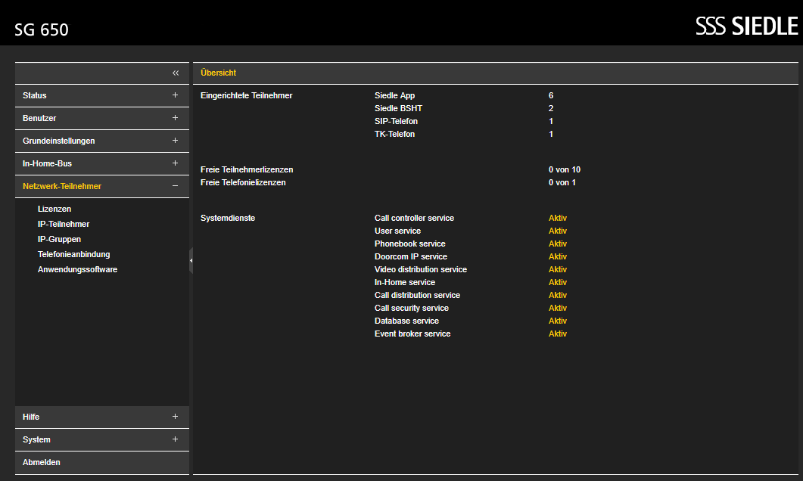
Task: Click the Systemdienste section label
Action: click(x=227, y=218)
